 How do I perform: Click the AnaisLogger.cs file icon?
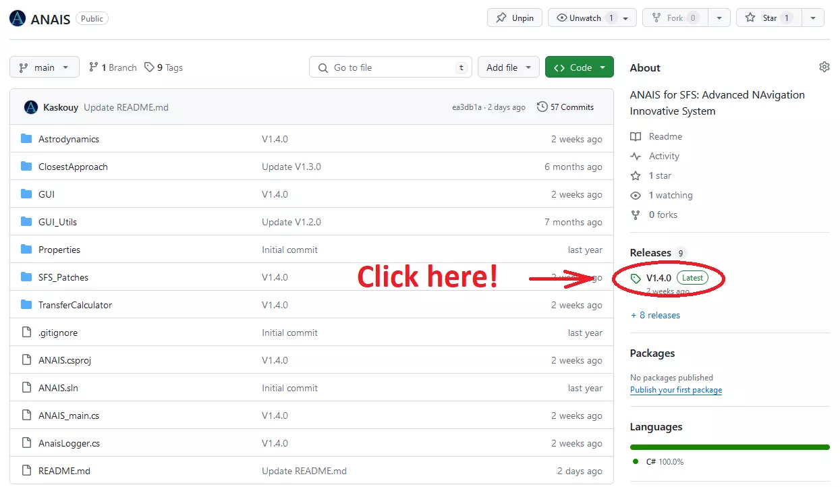coord(26,443)
